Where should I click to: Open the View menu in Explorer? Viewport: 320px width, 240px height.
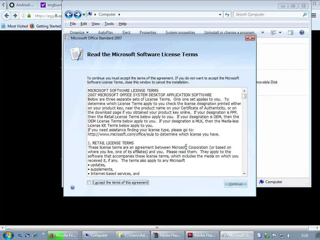[96, 24]
